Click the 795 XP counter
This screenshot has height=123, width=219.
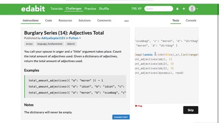(137, 9)
